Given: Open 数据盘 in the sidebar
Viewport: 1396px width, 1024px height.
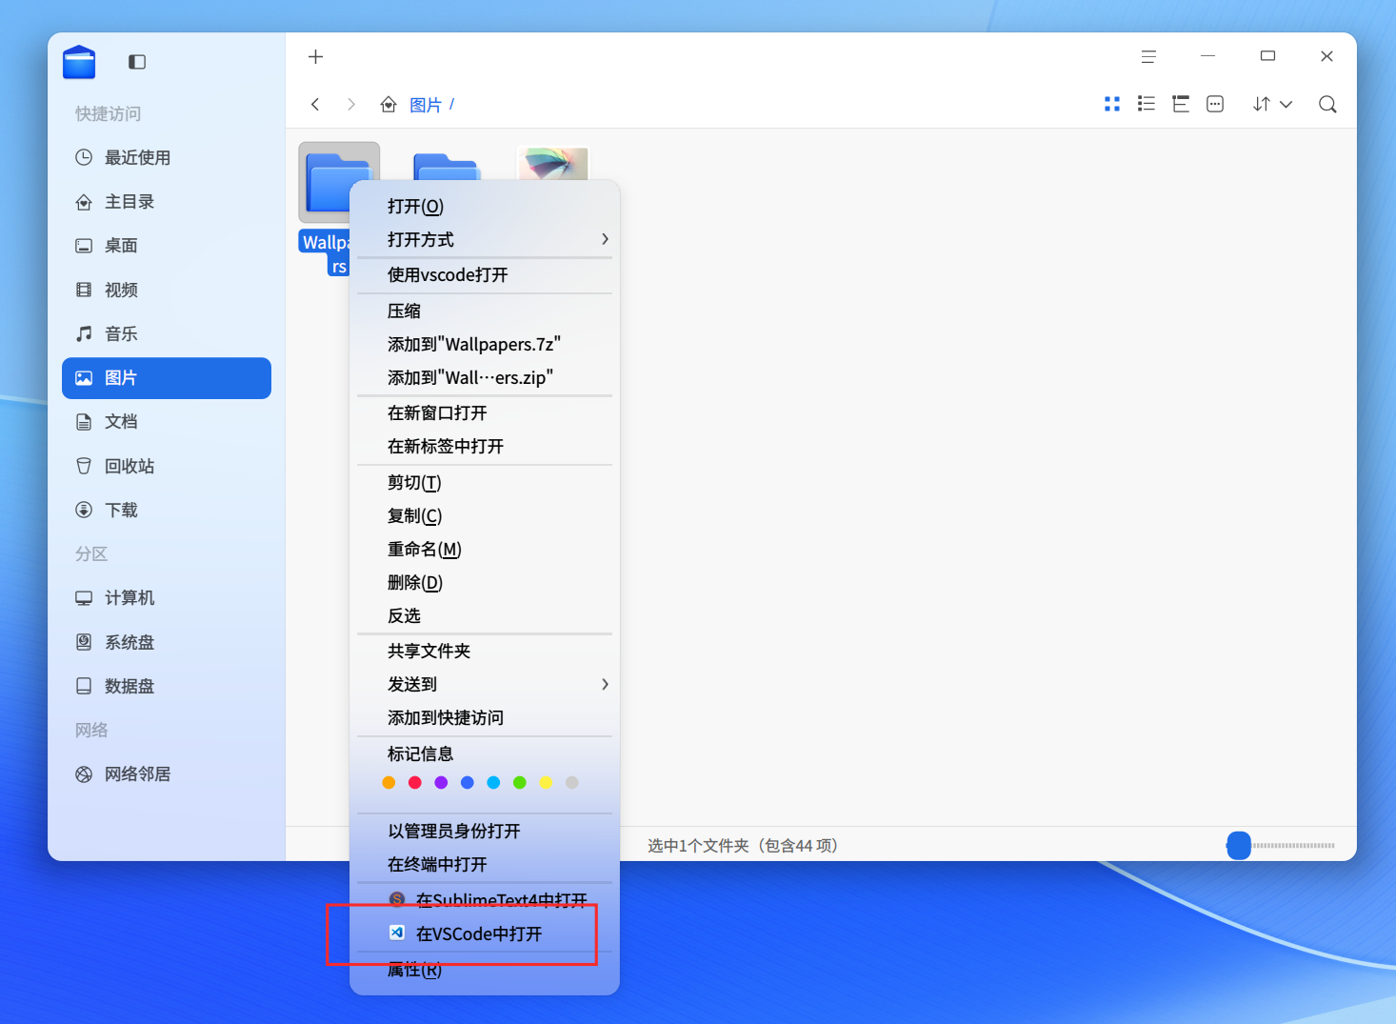Looking at the screenshot, I should 167,686.
